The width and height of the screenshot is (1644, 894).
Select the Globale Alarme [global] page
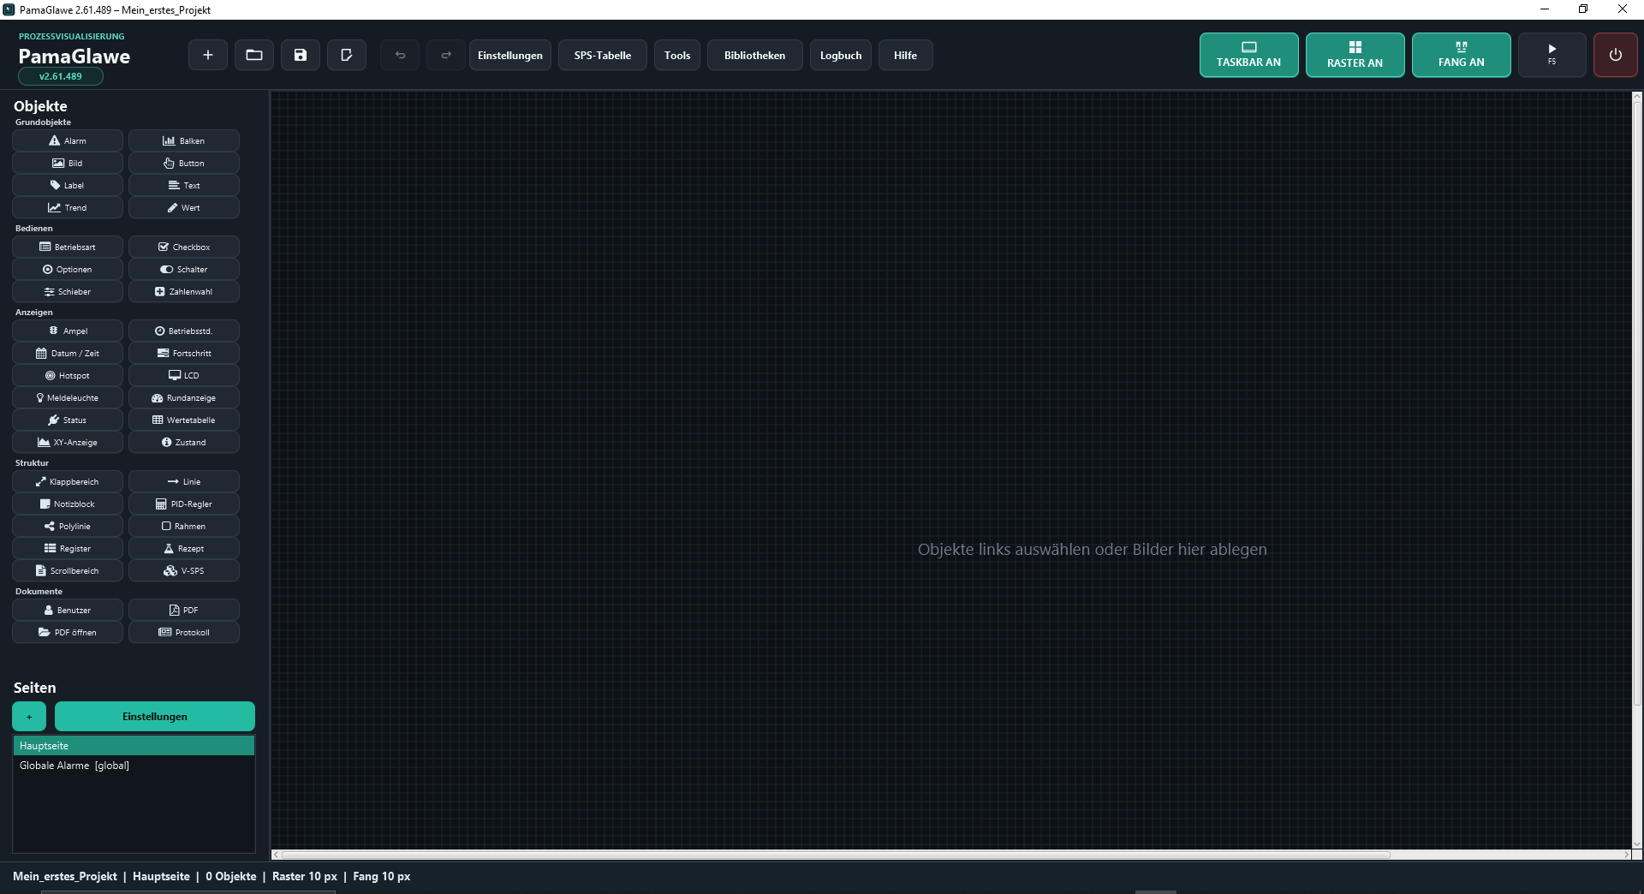click(134, 766)
